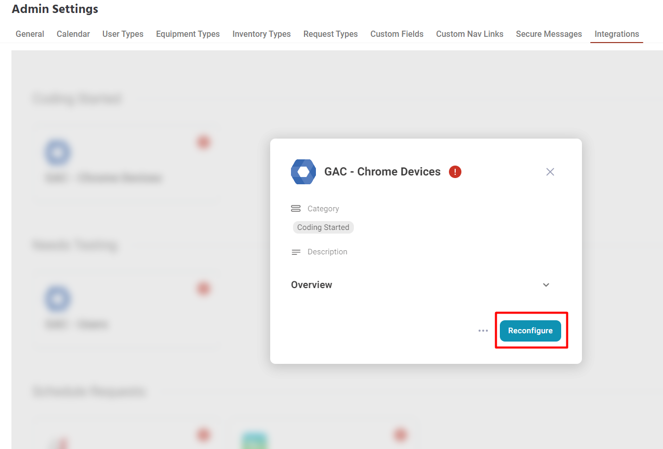Image resolution: width=663 pixels, height=449 pixels.
Task: Click the Integrations tab
Action: tap(617, 34)
